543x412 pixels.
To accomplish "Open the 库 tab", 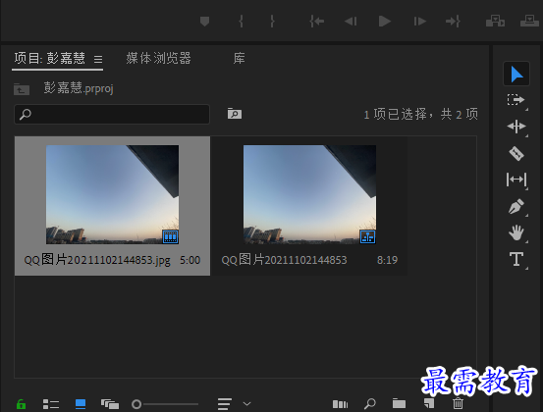I will [239, 58].
